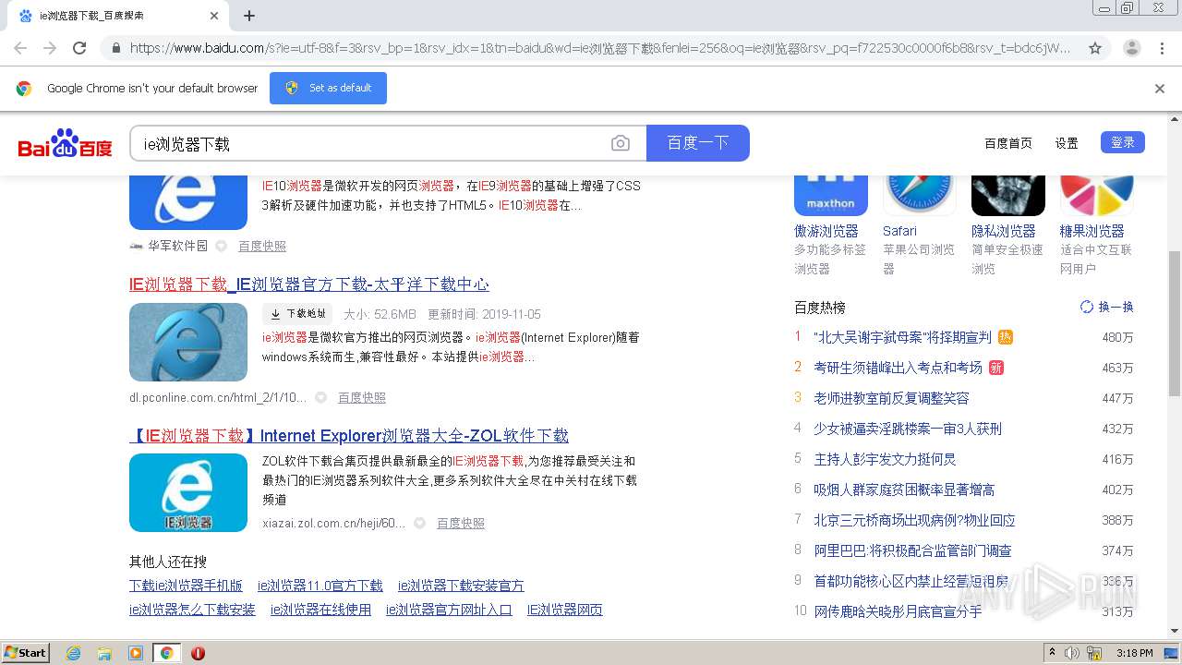1182x665 pixels.
Task: Click related search 下载ie浏览器手机版
Action: click(186, 586)
